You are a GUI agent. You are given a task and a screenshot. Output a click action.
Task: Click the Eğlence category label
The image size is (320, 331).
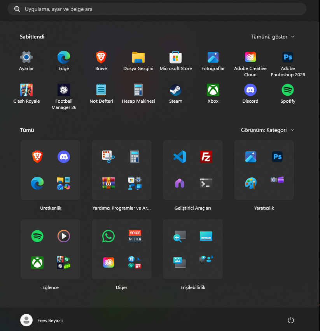(51, 287)
